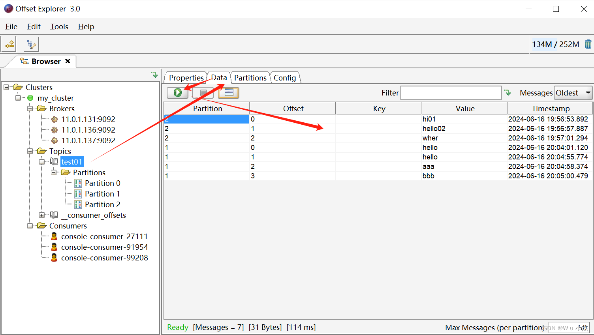The width and height of the screenshot is (594, 335).
Task: Click the green play retrieve messages button
Action: pos(178,93)
